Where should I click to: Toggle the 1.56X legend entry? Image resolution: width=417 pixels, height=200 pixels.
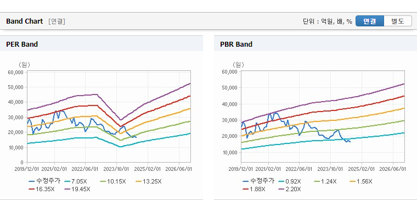click(x=360, y=181)
